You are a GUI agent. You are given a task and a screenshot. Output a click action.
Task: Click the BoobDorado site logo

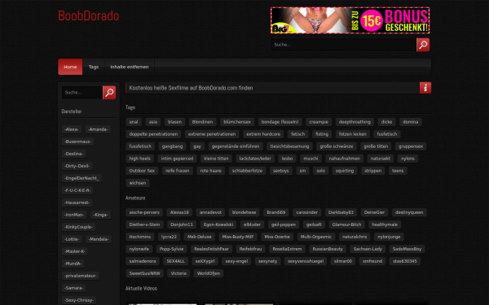point(89,15)
